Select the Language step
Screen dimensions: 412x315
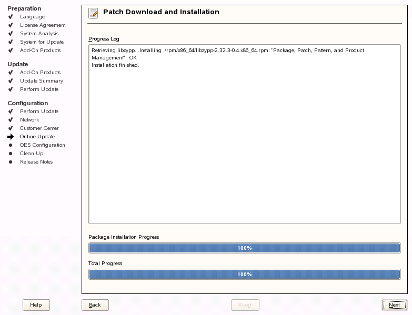tap(32, 17)
